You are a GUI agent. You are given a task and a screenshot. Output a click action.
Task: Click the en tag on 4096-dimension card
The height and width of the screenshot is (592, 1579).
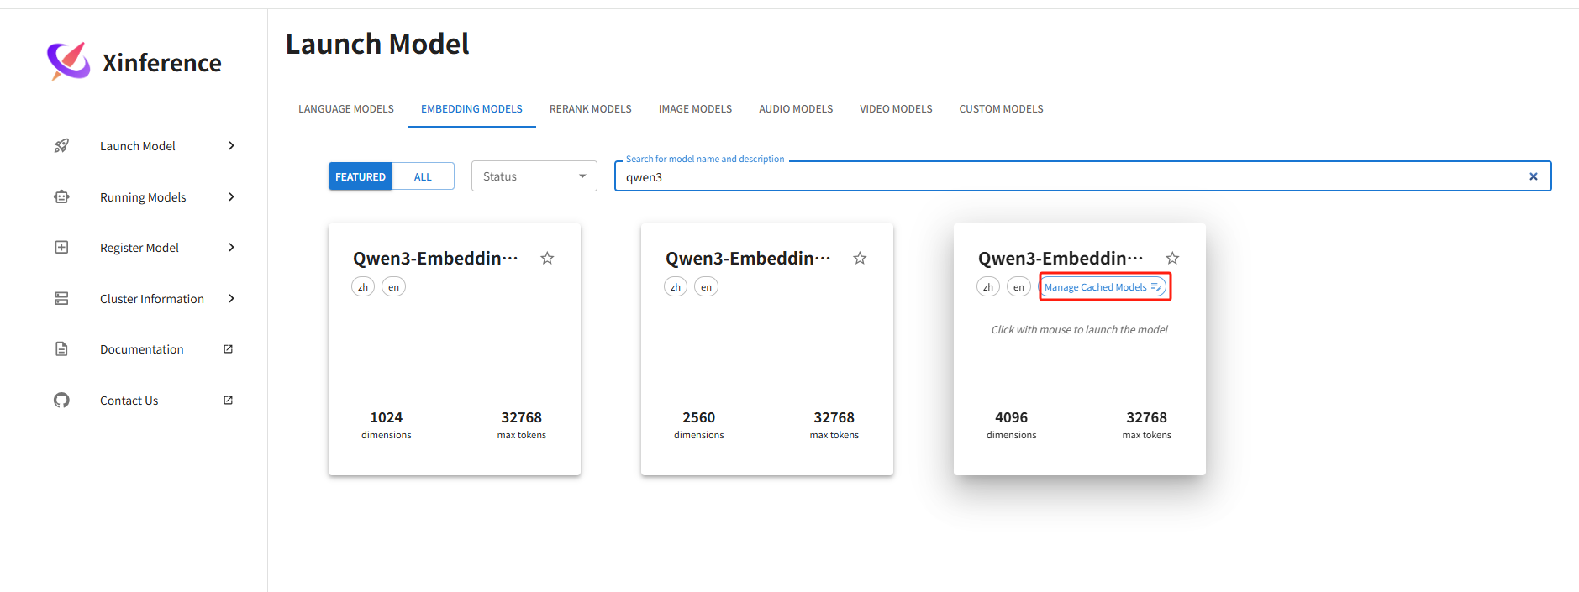(x=1018, y=287)
